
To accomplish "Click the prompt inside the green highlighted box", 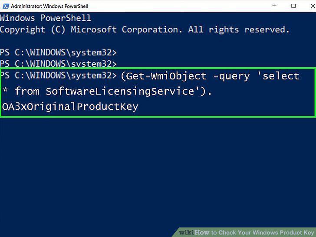I will 59,75.
